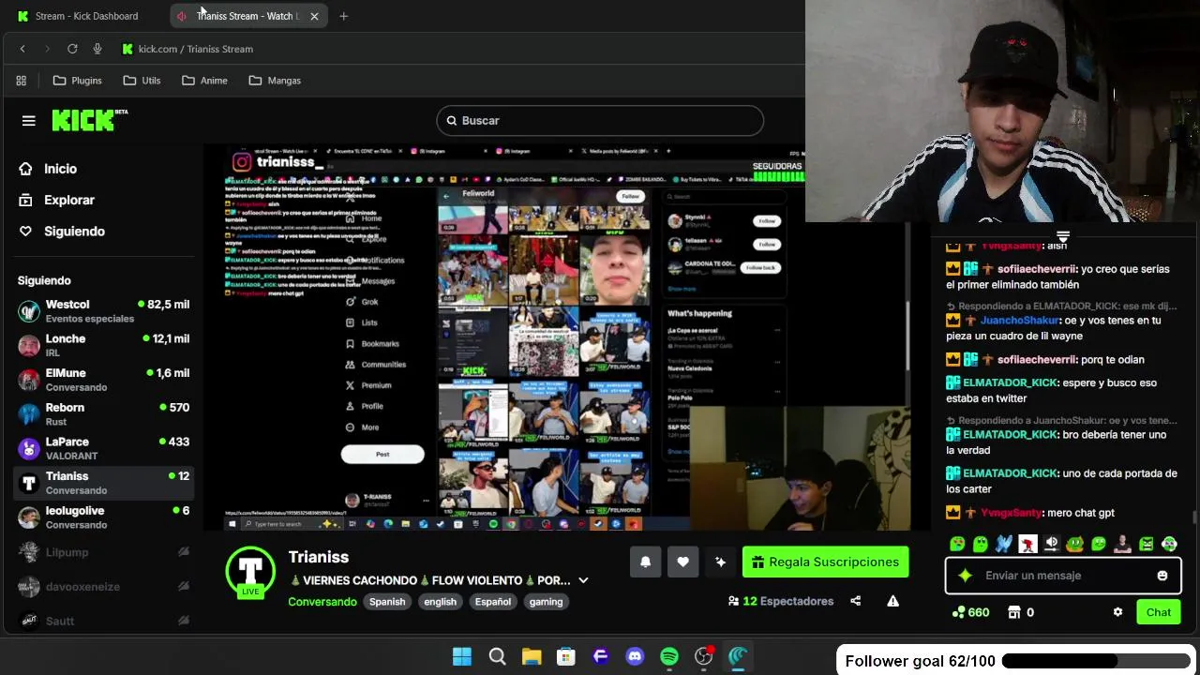Click the green sparkle icon in chat input
Viewport: 1200px width, 675px height.
pyautogui.click(x=965, y=576)
